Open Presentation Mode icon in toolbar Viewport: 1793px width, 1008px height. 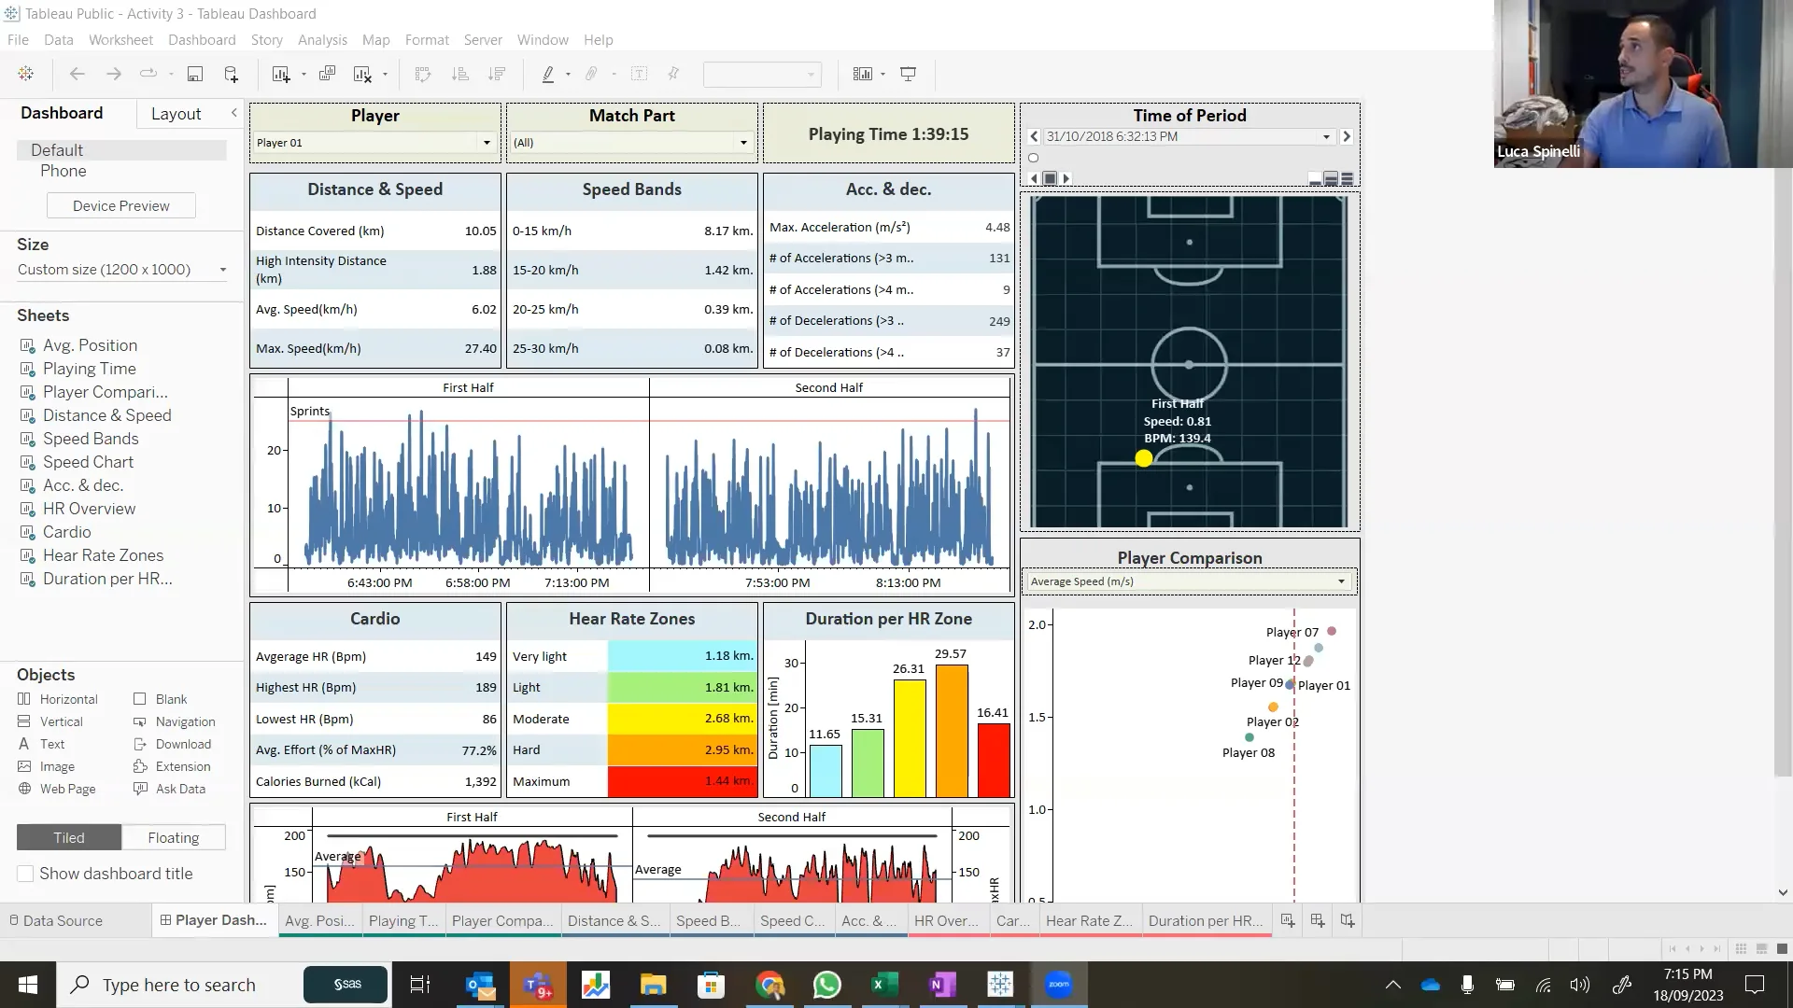tap(908, 74)
